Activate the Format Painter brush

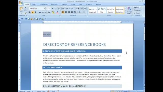point(25,13)
